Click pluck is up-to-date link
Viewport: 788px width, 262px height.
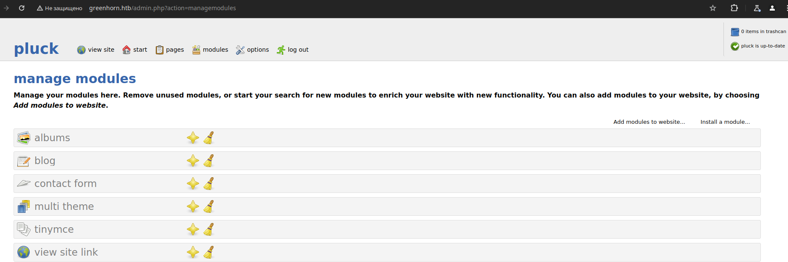763,46
